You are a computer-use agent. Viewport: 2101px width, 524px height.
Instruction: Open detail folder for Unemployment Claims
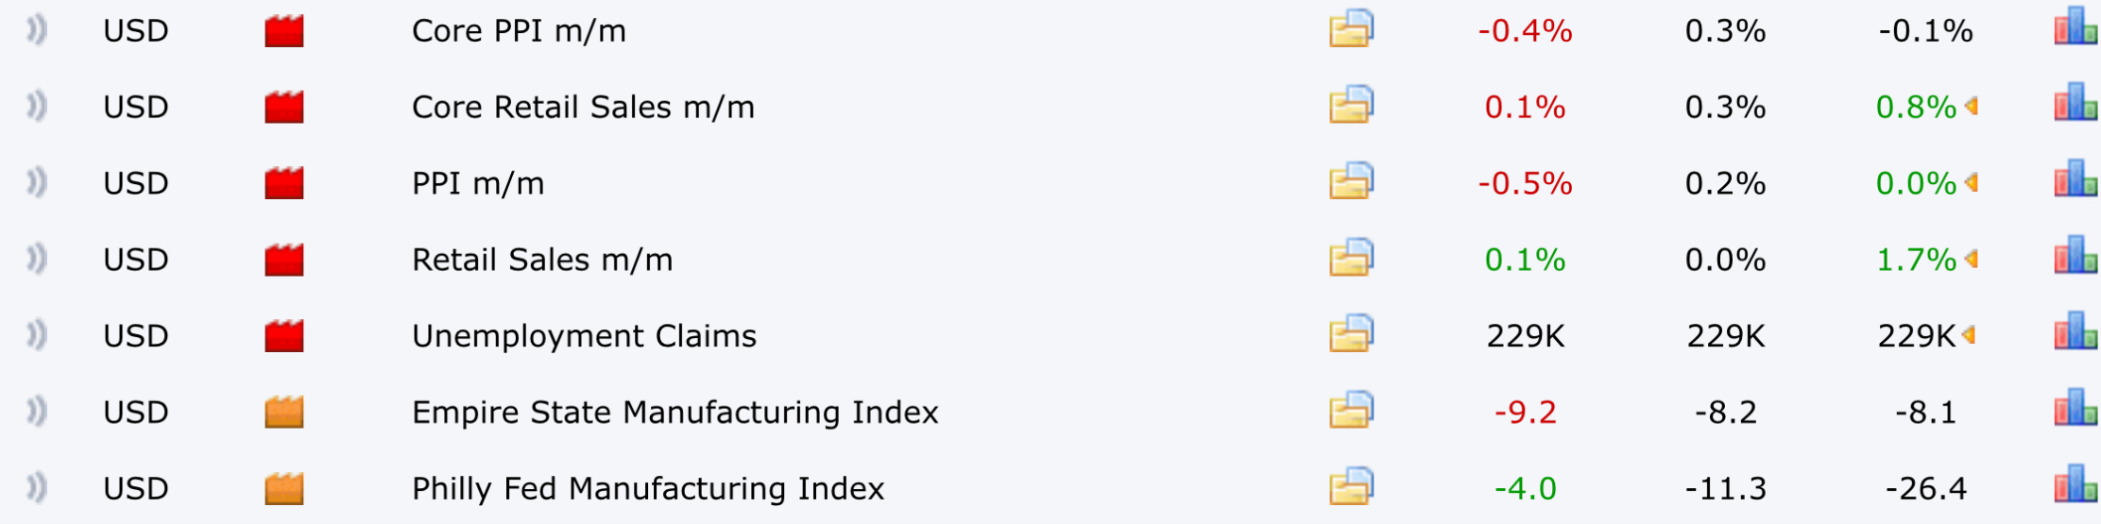pyautogui.click(x=1351, y=333)
